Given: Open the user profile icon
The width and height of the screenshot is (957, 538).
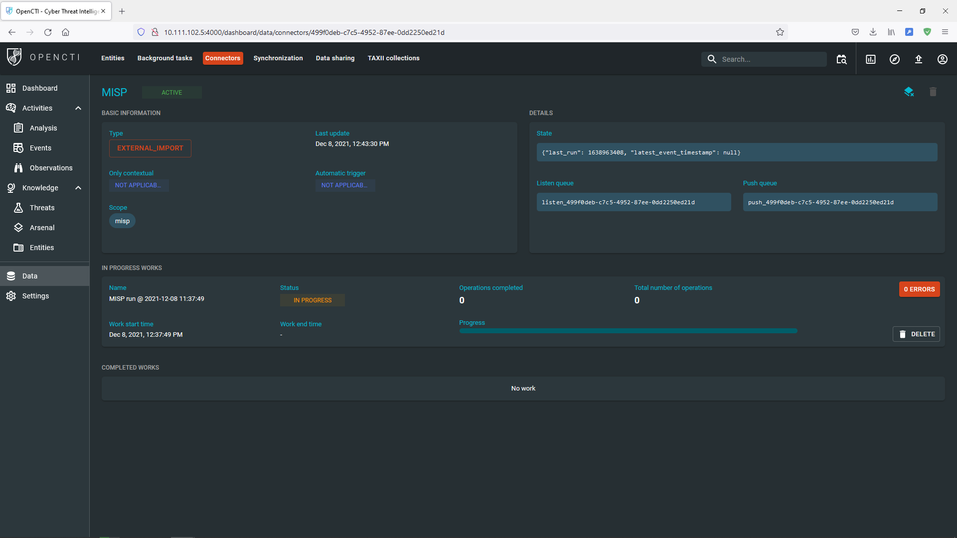Looking at the screenshot, I should point(943,59).
